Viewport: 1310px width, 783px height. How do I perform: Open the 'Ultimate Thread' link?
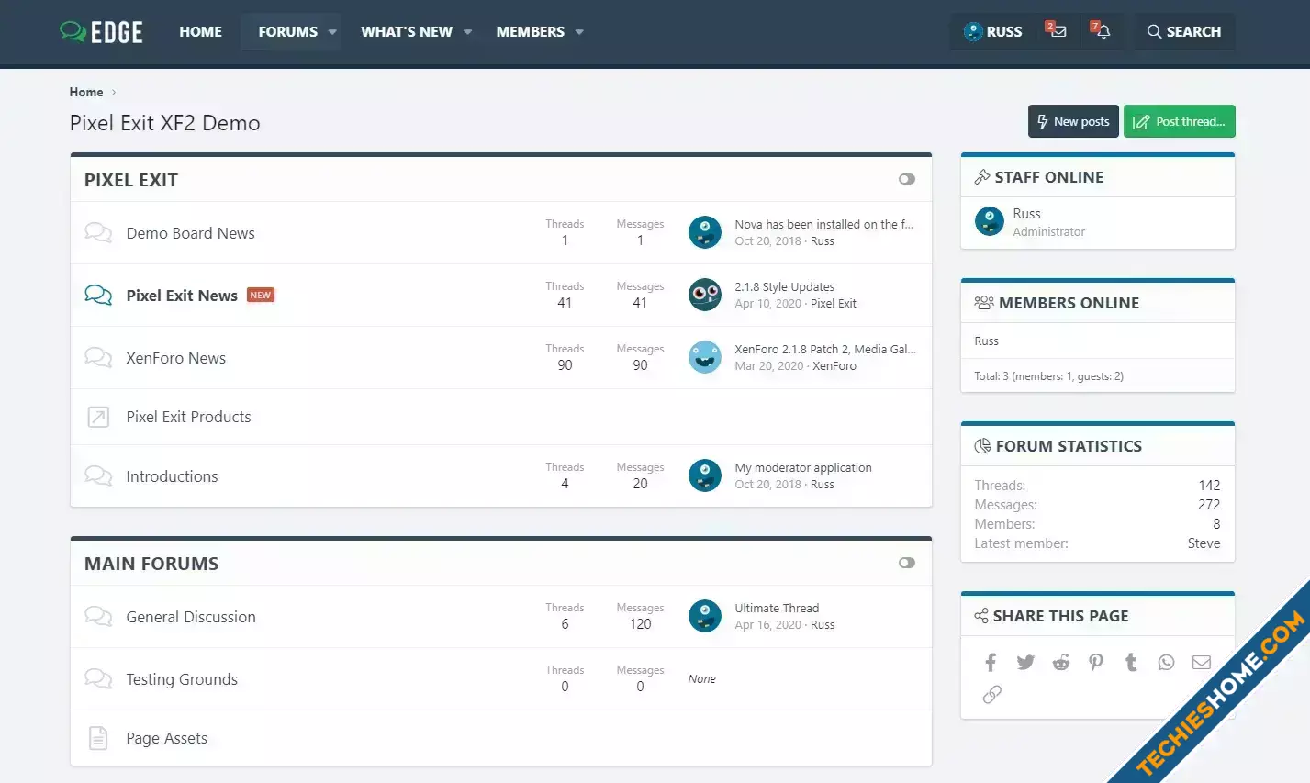777,608
